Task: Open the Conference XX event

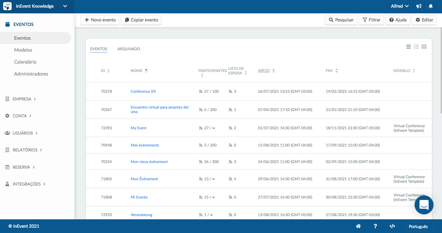Action: pyautogui.click(x=143, y=91)
